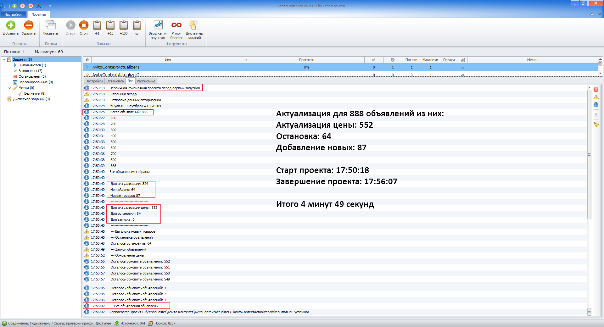Show project with Показать button
Image resolution: width=604 pixels, height=327 pixels.
[50, 28]
